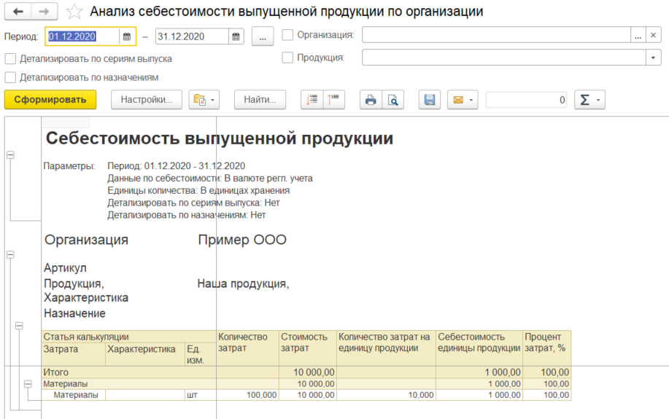Click the Характеристика column header
Image resolution: width=669 pixels, height=419 pixels.
145,354
